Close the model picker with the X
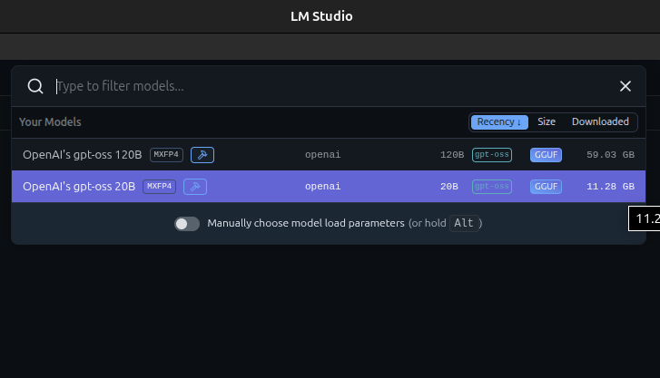This screenshot has width=660, height=378. [625, 86]
